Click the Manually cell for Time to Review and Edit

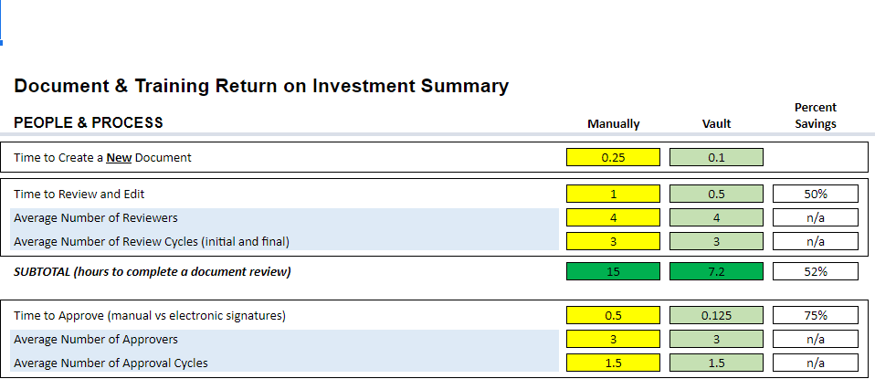click(613, 194)
